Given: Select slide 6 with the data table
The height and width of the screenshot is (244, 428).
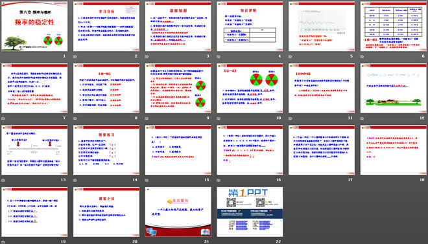Looking at the screenshot, I should [394, 27].
